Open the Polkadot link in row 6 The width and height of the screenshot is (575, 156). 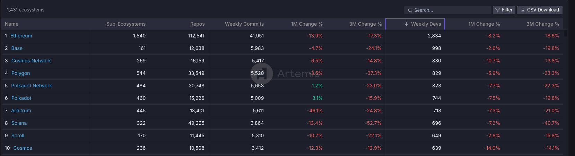coord(21,98)
